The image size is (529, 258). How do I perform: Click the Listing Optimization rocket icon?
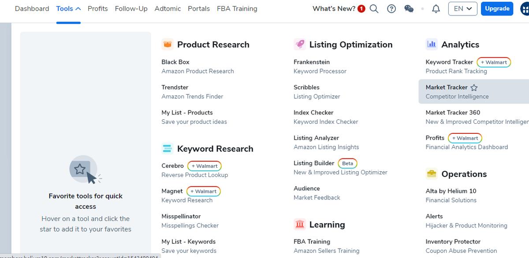(x=299, y=44)
